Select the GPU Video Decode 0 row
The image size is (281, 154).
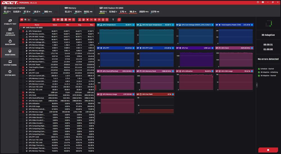(x=57, y=115)
